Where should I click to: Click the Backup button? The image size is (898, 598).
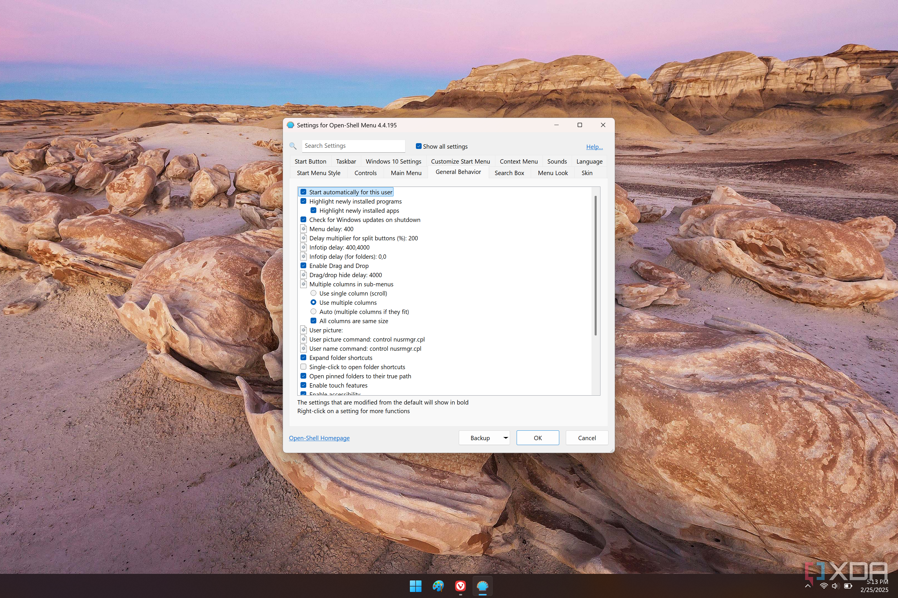(480, 438)
